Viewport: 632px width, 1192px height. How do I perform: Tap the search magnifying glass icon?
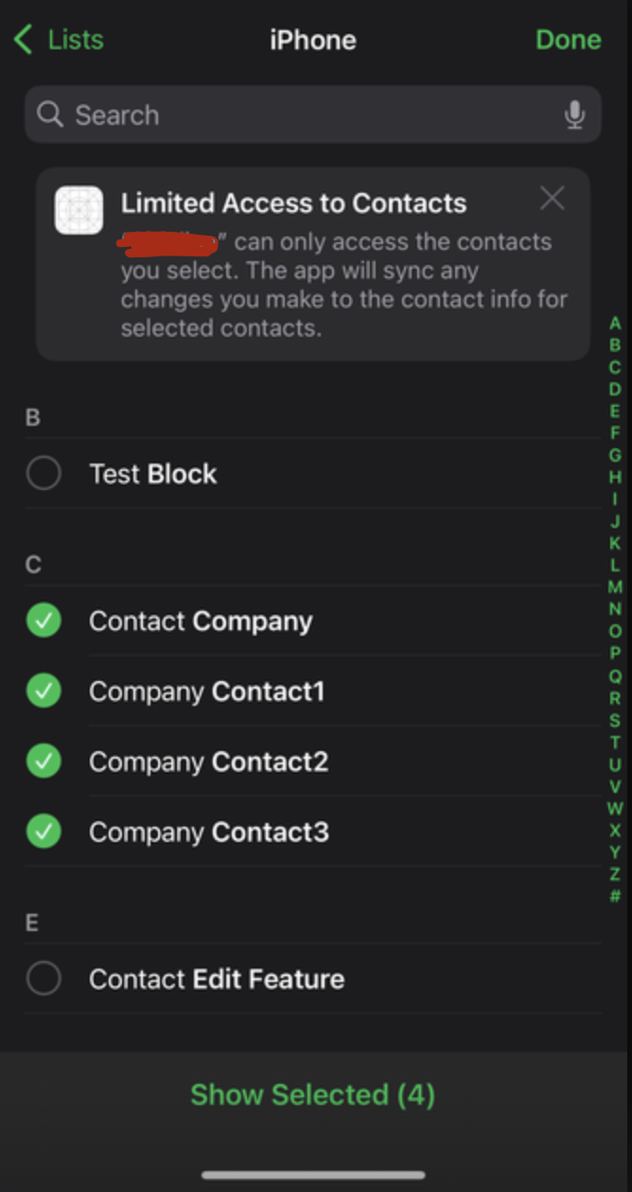(x=50, y=114)
